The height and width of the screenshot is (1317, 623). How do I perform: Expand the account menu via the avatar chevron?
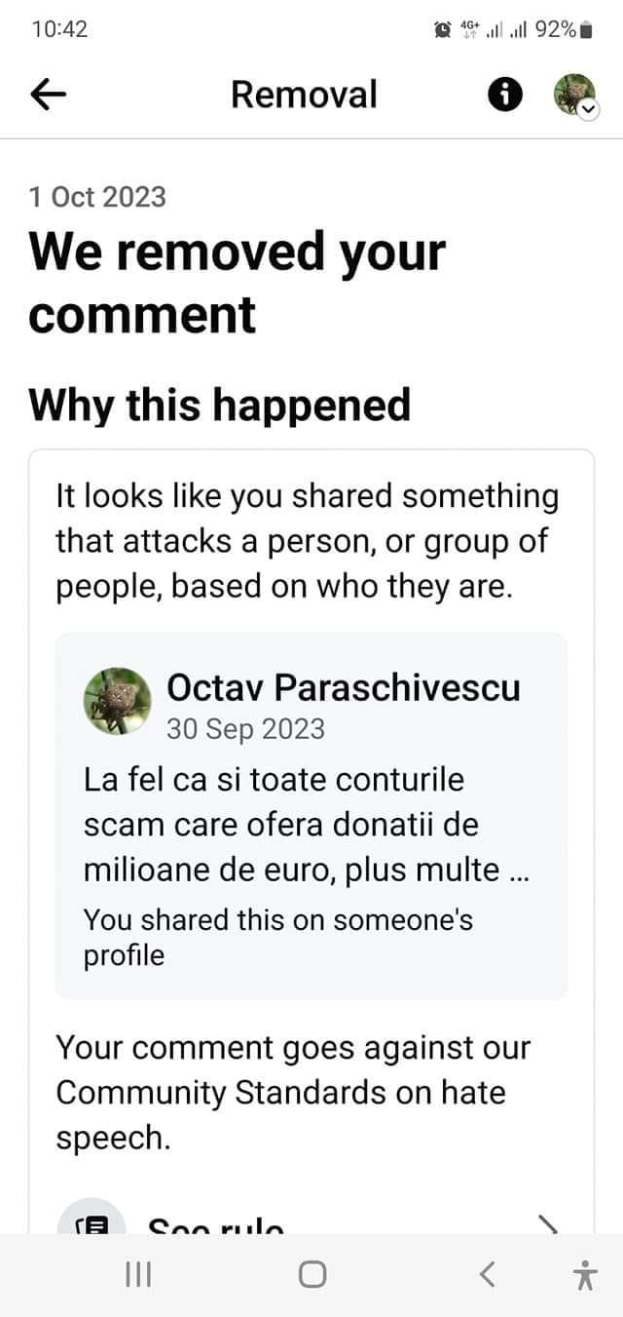click(588, 110)
